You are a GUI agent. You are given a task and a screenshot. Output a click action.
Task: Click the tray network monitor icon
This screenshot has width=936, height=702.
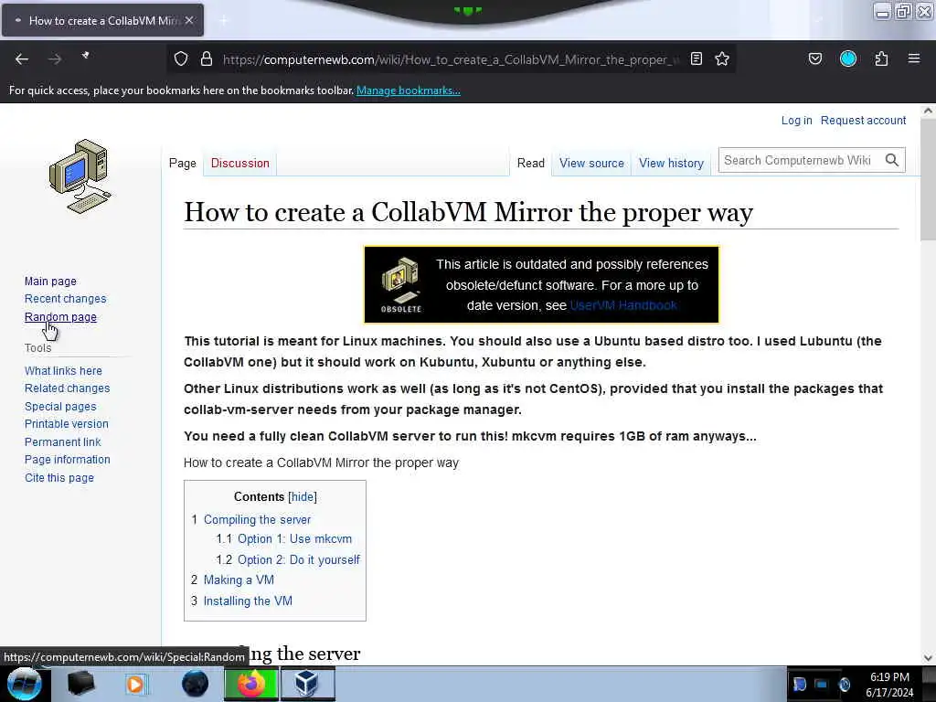pos(822,684)
